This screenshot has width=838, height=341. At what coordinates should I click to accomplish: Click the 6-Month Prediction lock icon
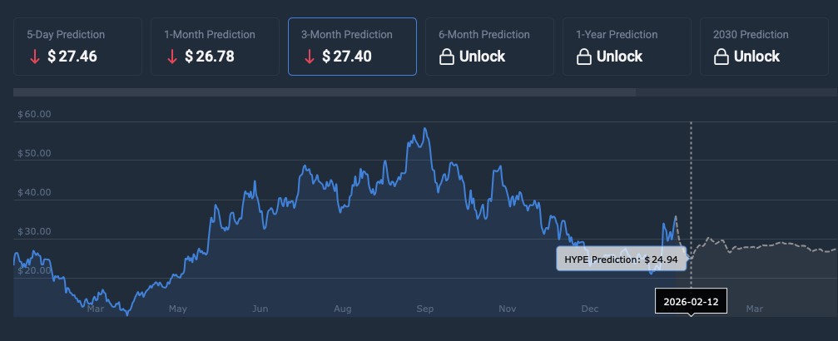(x=447, y=57)
